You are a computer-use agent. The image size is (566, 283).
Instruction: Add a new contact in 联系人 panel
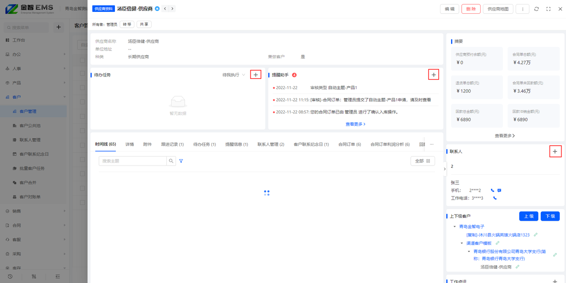click(x=556, y=151)
